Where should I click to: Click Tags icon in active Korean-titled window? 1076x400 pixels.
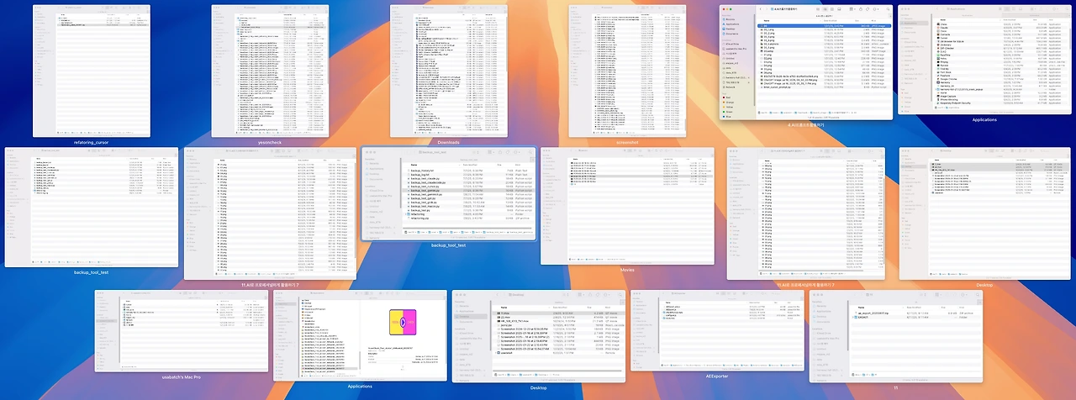point(868,8)
